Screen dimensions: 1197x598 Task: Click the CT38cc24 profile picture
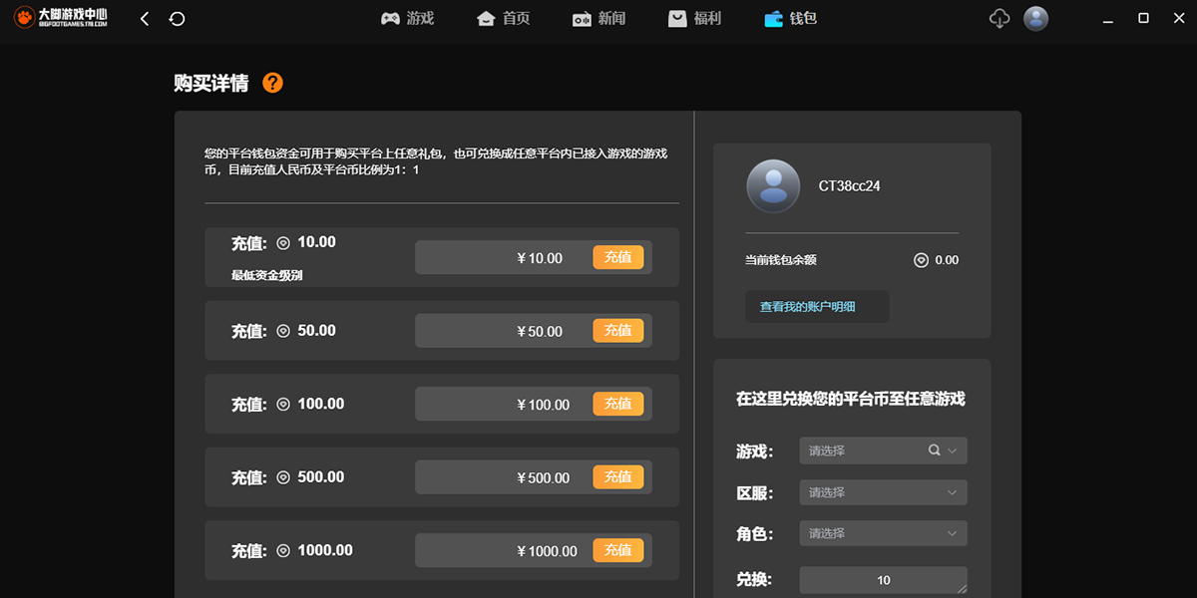773,186
